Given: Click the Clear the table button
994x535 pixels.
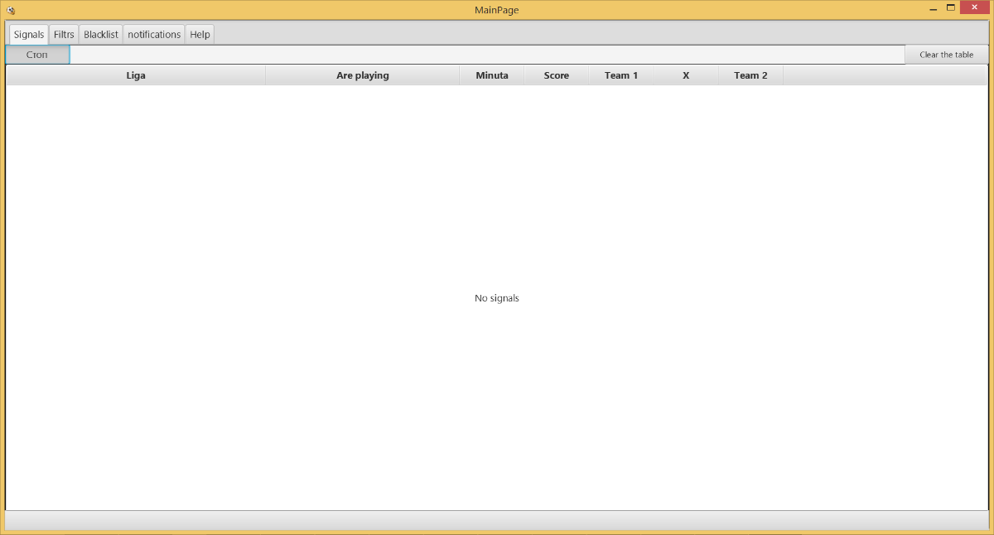Looking at the screenshot, I should (x=946, y=55).
